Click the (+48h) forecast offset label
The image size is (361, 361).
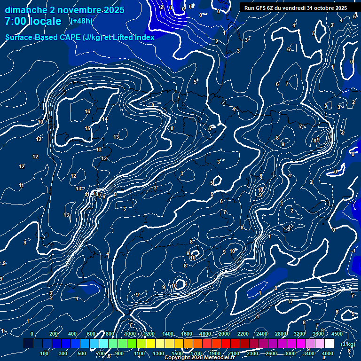coord(81,21)
